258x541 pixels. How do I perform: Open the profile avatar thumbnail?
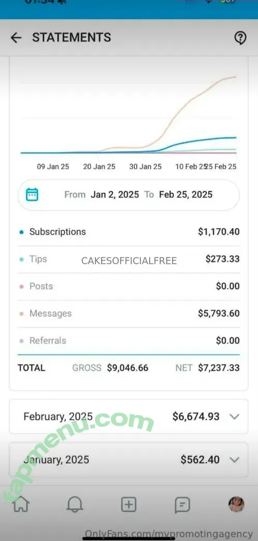(236, 504)
